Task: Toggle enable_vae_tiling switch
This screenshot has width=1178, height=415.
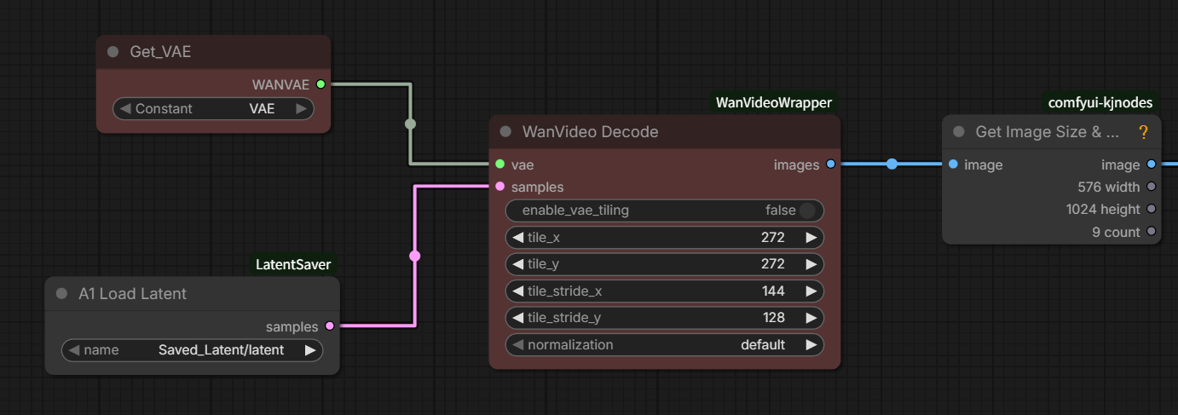Action: tap(806, 210)
